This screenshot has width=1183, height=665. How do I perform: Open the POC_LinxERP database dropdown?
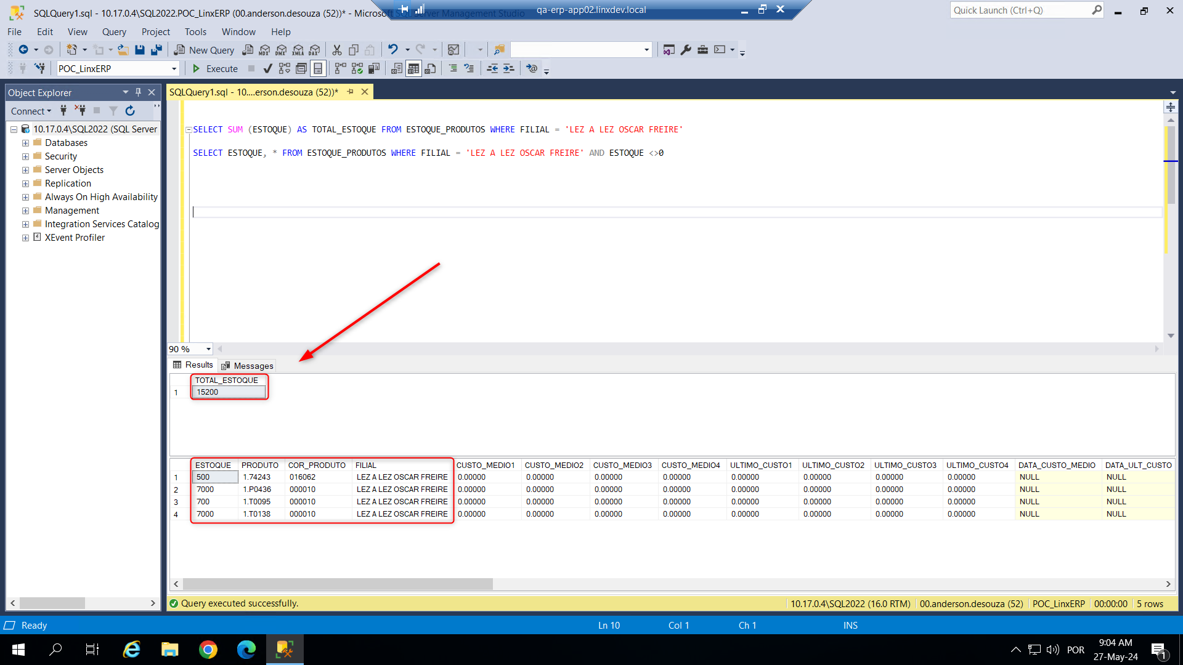[174, 69]
